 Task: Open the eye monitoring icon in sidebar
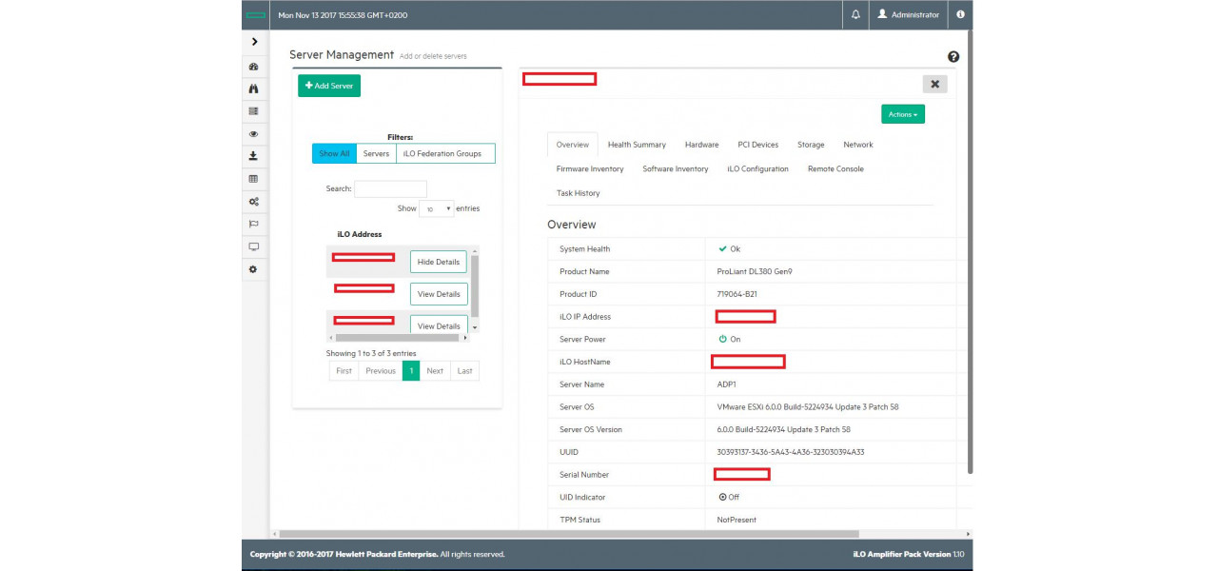point(254,134)
